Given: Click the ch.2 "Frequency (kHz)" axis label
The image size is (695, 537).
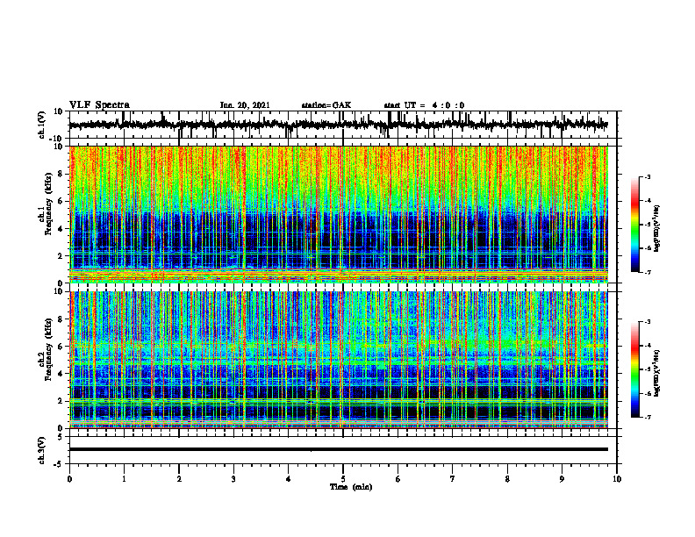Looking at the screenshot, I should point(49,349).
